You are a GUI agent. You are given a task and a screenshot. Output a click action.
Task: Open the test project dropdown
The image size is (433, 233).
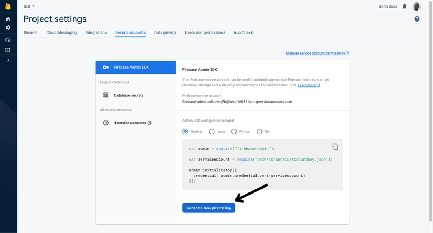pyautogui.click(x=29, y=6)
